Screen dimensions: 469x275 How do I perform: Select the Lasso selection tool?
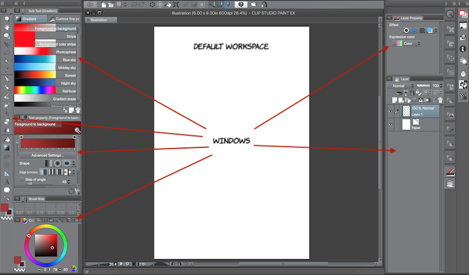tap(6, 53)
